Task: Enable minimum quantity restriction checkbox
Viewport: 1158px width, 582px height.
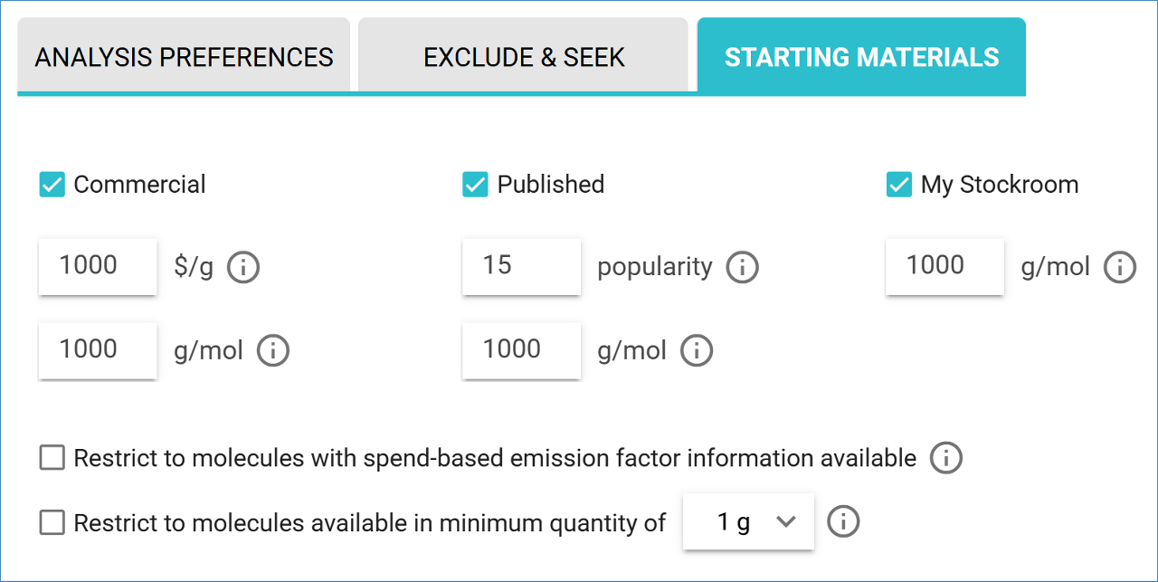Action: tap(52, 522)
